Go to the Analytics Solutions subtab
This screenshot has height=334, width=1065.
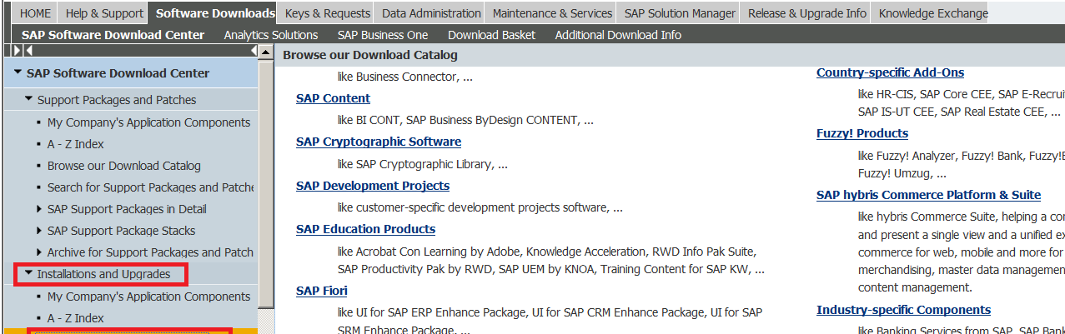(x=271, y=35)
